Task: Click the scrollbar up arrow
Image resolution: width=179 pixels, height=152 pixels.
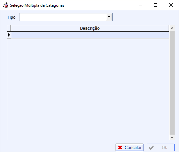Action: (x=172, y=28)
